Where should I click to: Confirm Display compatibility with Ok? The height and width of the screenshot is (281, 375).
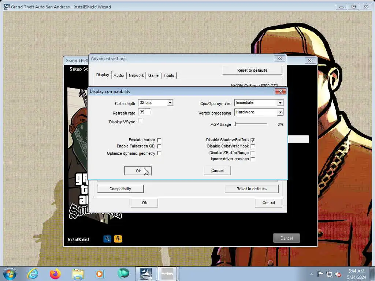point(138,171)
